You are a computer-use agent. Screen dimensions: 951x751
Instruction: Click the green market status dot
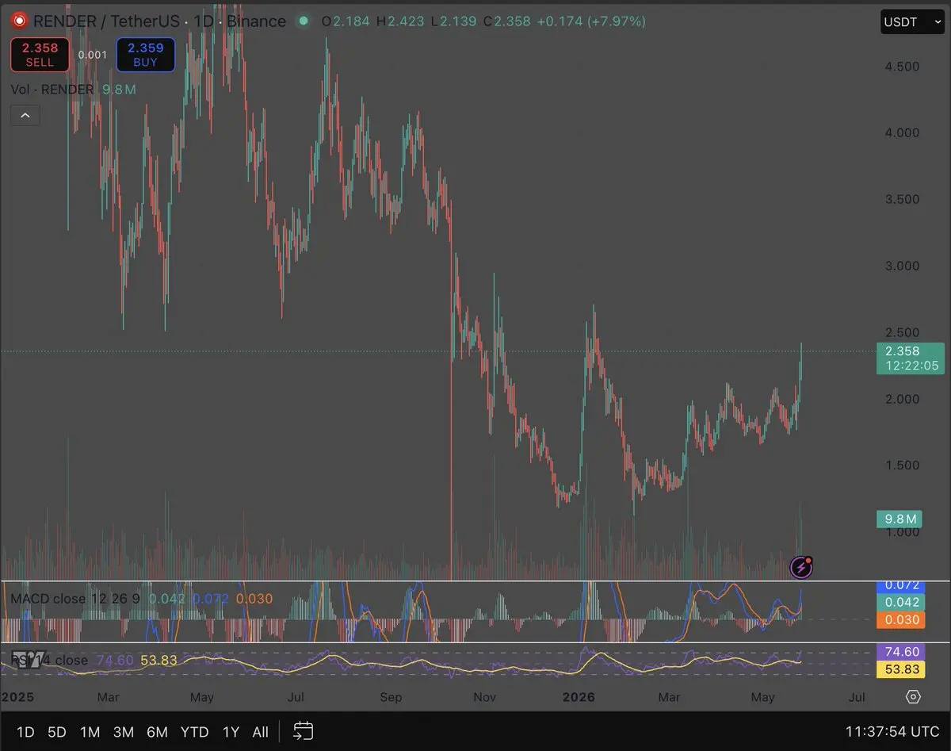303,21
